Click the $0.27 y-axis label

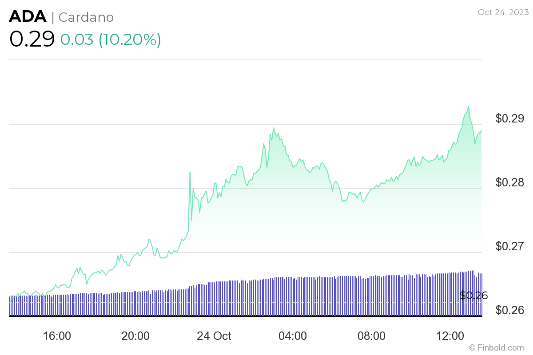pyautogui.click(x=510, y=246)
